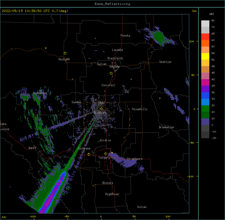Click the Stettler label
Viewport: 225px width, 220px height.
point(165,62)
